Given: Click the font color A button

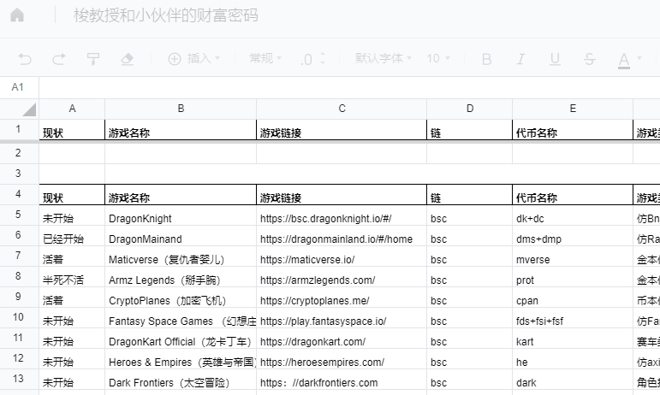Looking at the screenshot, I should point(624,60).
